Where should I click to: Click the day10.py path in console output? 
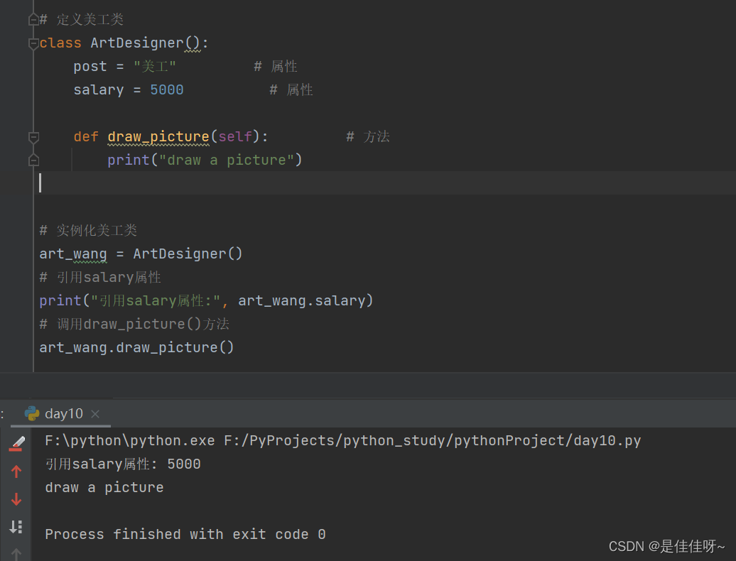(x=433, y=440)
